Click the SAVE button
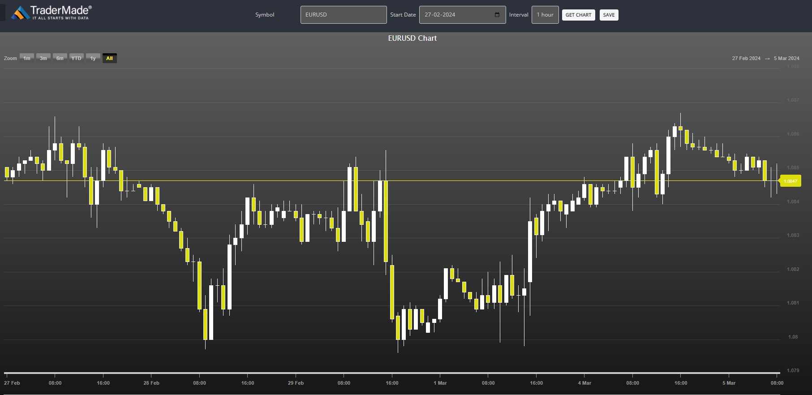Image resolution: width=812 pixels, height=395 pixels. tap(609, 15)
